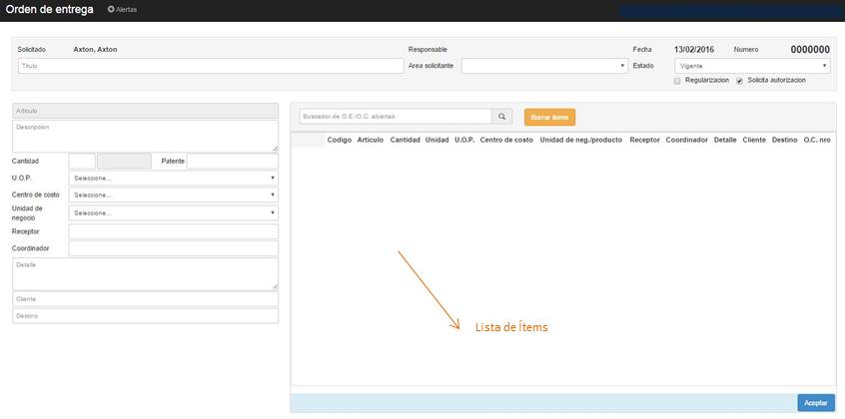Image resolution: width=845 pixels, height=419 pixels.
Task: Expand the Centro de costo dropdown
Action: pyautogui.click(x=173, y=195)
